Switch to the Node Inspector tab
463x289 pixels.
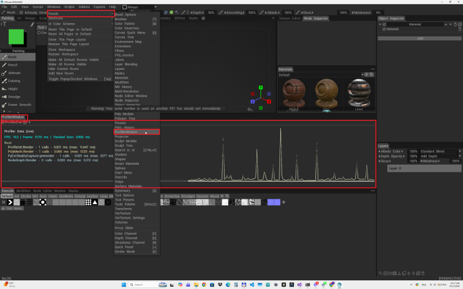pos(315,18)
